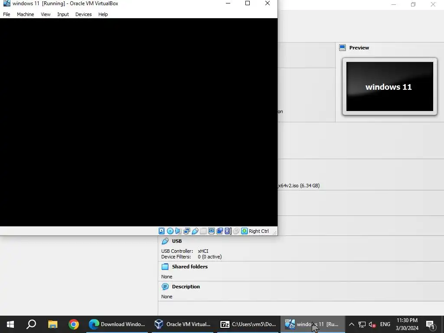Launch Google Chrome from the taskbar
Viewport: 444px width, 333px height.
(x=74, y=324)
